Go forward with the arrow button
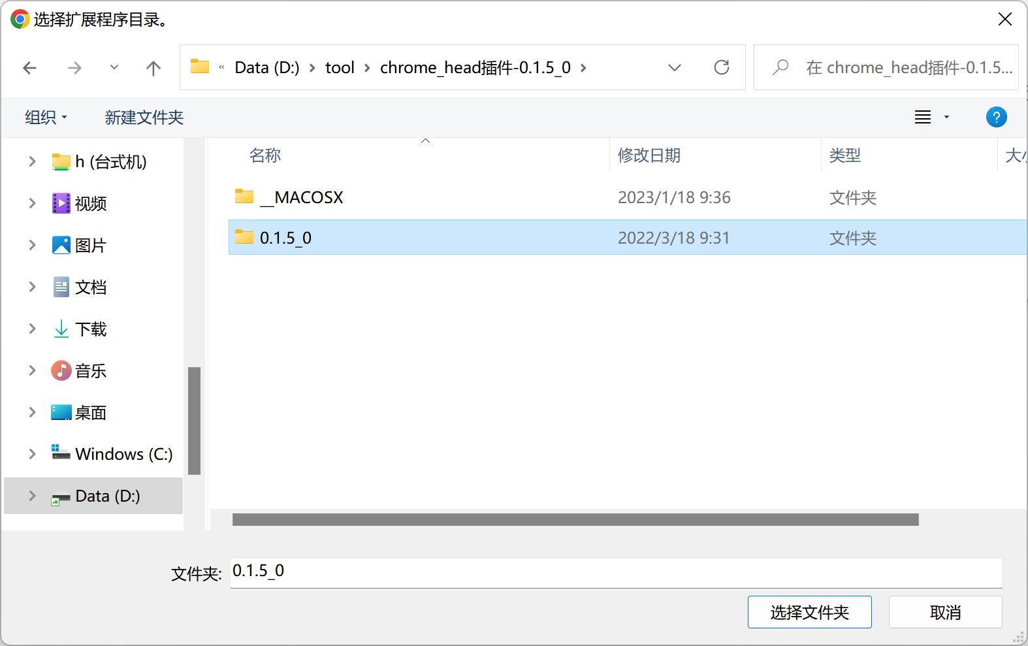 [x=74, y=67]
